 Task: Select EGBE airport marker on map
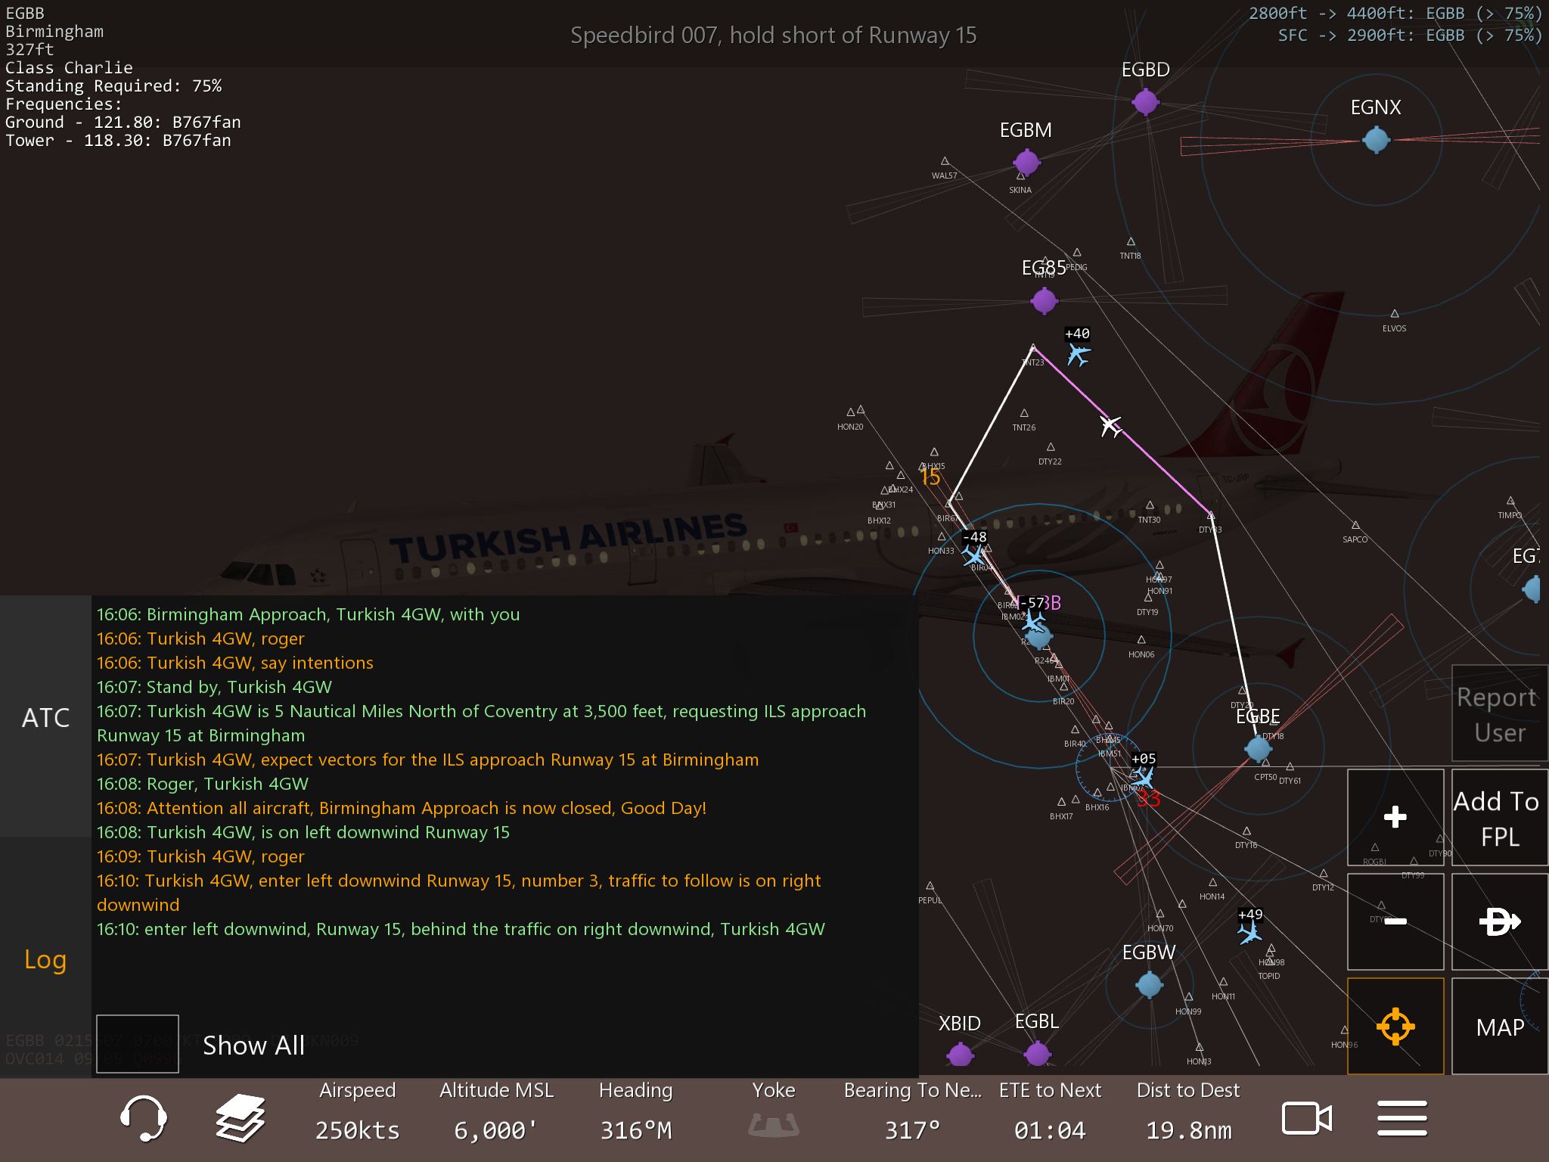pyautogui.click(x=1258, y=748)
